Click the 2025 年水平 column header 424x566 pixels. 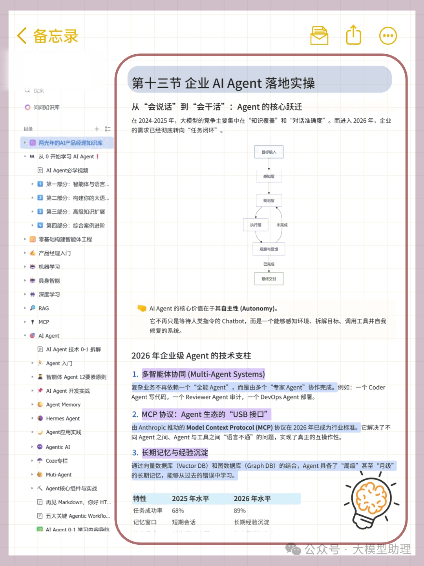coord(190,498)
